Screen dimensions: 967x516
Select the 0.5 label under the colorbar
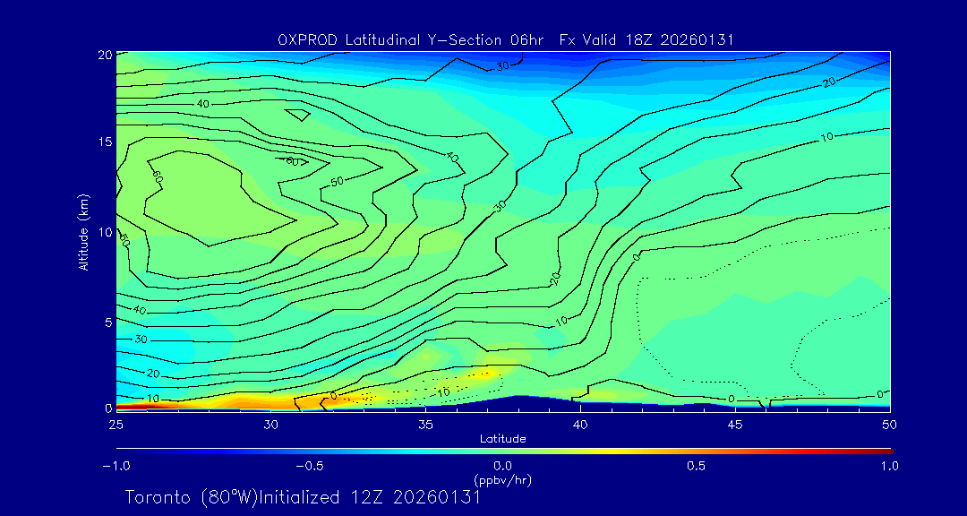(x=696, y=466)
